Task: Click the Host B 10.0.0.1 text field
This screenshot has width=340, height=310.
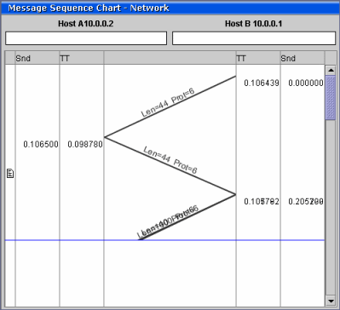Action: pyautogui.click(x=254, y=38)
